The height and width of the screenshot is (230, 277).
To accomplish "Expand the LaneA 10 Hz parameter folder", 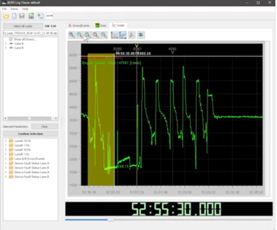I will click(x=6, y=141).
